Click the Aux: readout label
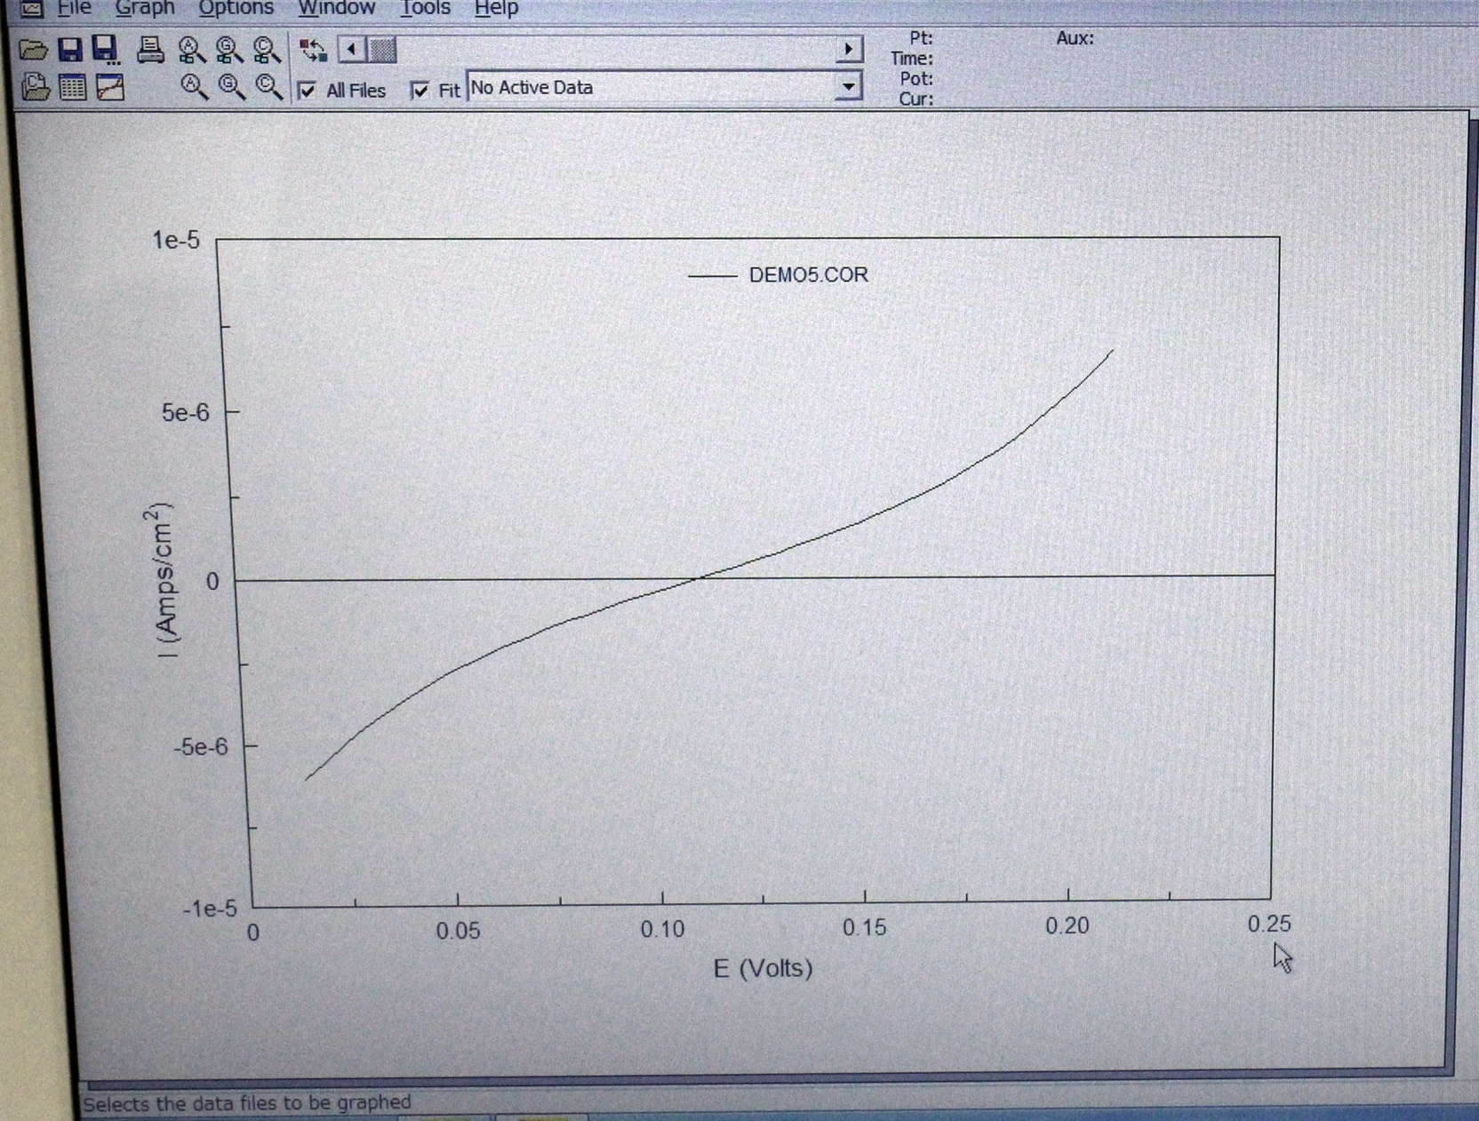Image resolution: width=1479 pixels, height=1121 pixels. pyautogui.click(x=1075, y=38)
